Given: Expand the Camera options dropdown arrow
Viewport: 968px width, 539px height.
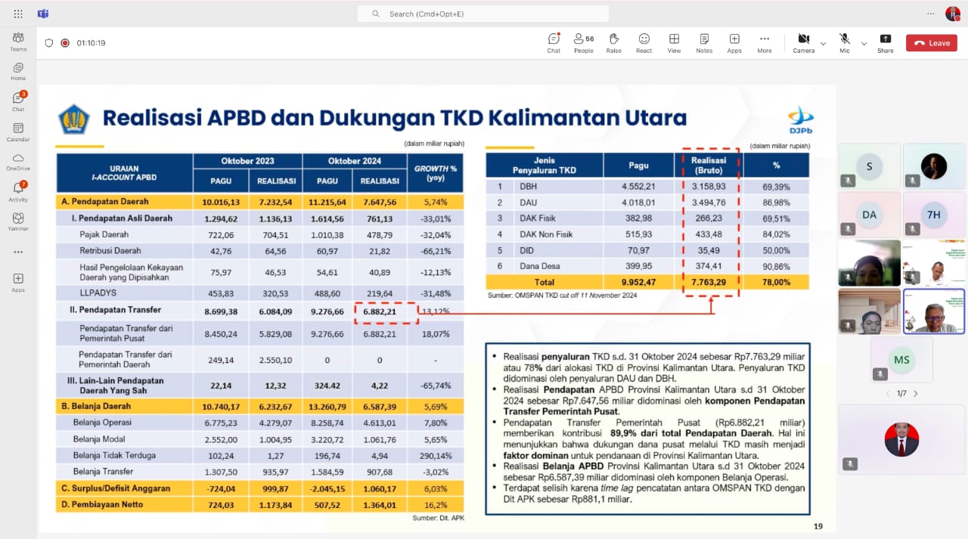Looking at the screenshot, I should pyautogui.click(x=823, y=44).
